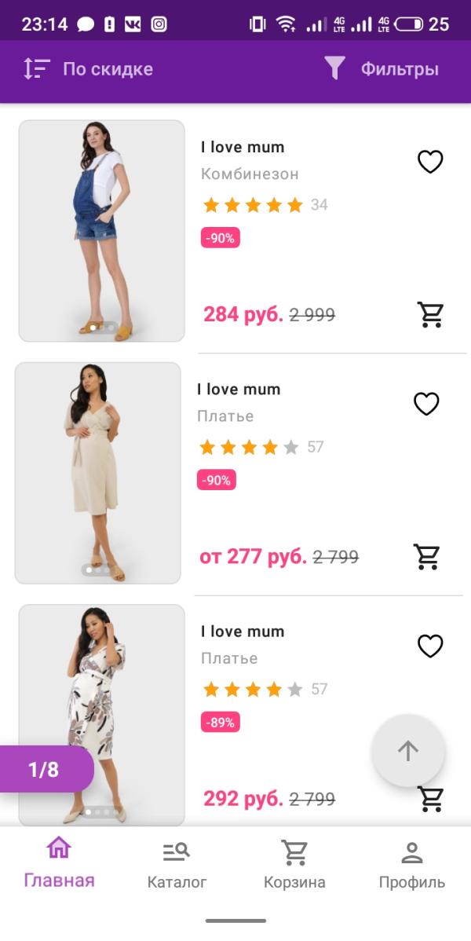This screenshot has height=941, width=471.
Task: Open VK notification in the status bar
Action: 133,24
